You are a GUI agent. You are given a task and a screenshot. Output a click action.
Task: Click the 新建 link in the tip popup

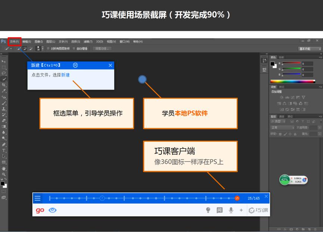click(x=65, y=75)
